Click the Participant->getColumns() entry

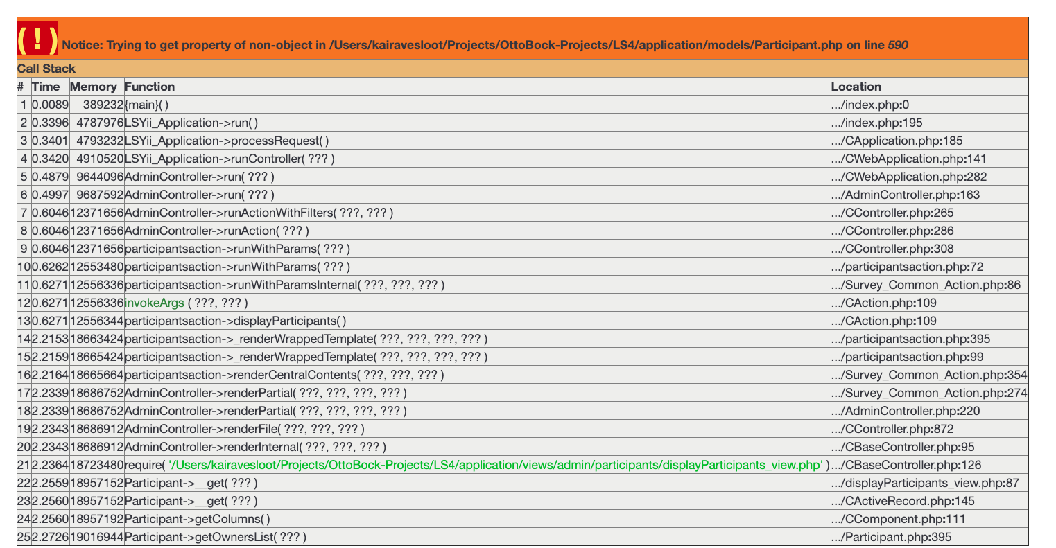pos(198,519)
